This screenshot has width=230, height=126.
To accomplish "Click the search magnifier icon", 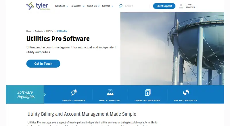I will [121, 6].
